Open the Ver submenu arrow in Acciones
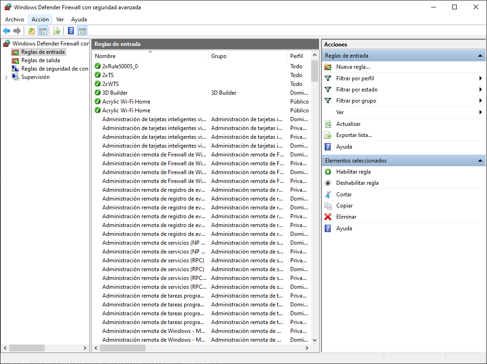The image size is (487, 364). point(480,112)
